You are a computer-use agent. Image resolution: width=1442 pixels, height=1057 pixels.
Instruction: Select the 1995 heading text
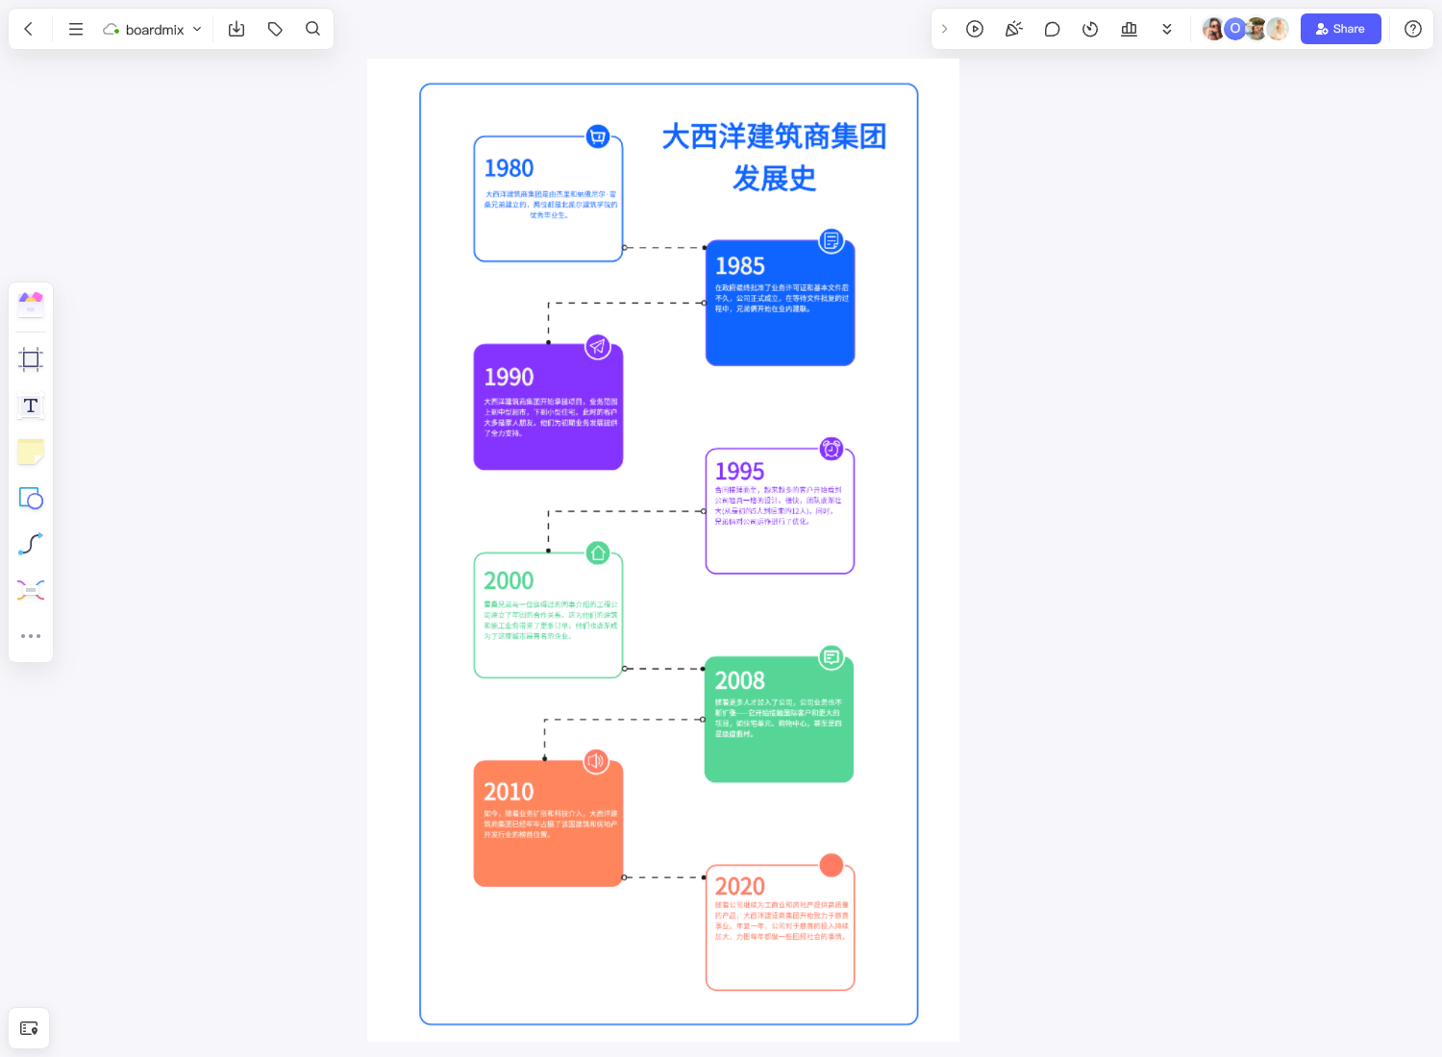pyautogui.click(x=739, y=471)
